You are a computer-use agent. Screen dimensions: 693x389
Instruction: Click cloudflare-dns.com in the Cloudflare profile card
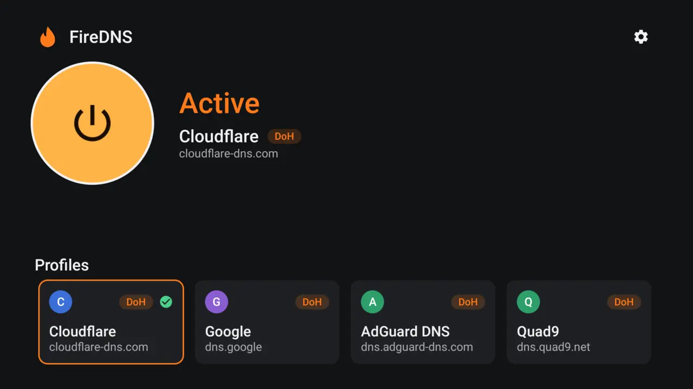(x=99, y=347)
